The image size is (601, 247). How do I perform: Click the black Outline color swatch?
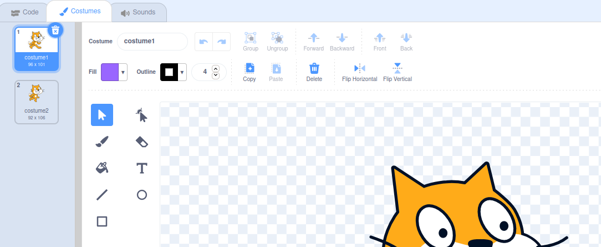[x=169, y=72]
